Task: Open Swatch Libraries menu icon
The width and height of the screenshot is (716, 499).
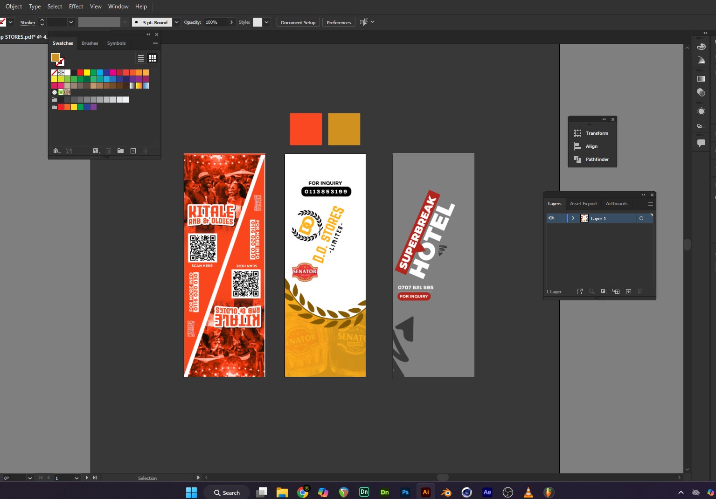Action: pos(56,151)
